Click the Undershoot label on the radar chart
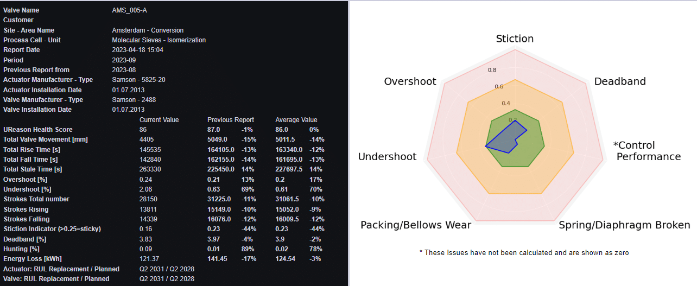The height and width of the screenshot is (286, 697). pos(387,157)
